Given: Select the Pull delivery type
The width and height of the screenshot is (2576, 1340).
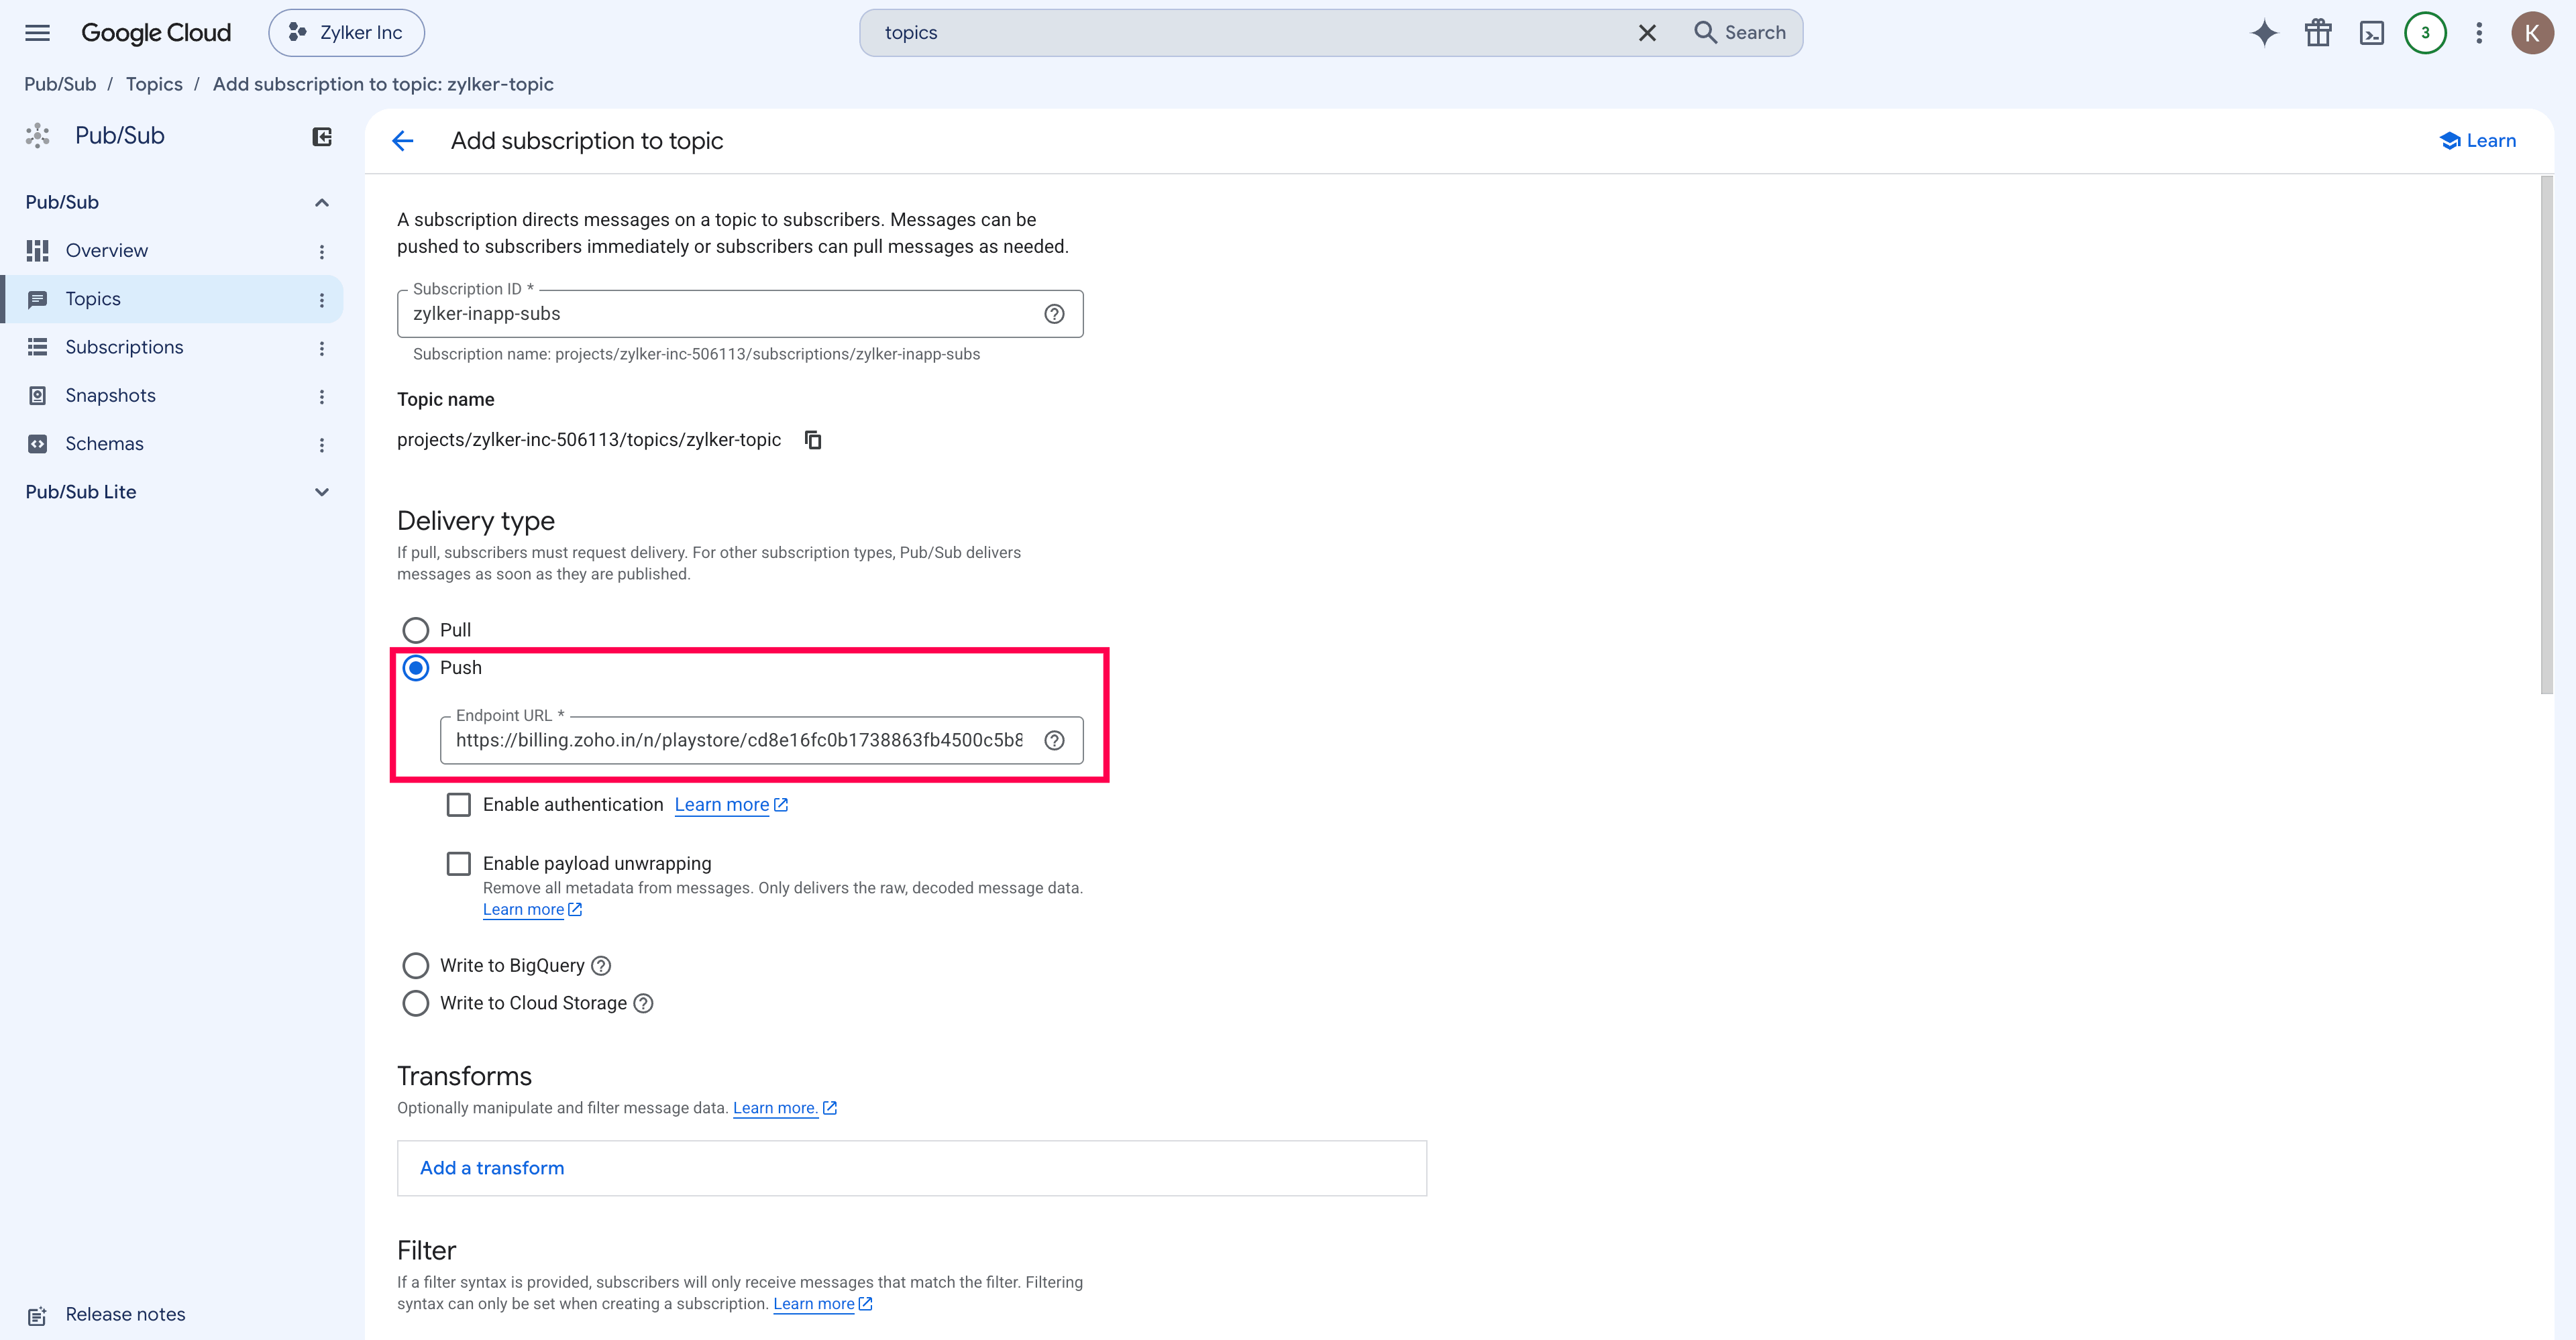Looking at the screenshot, I should tap(415, 630).
